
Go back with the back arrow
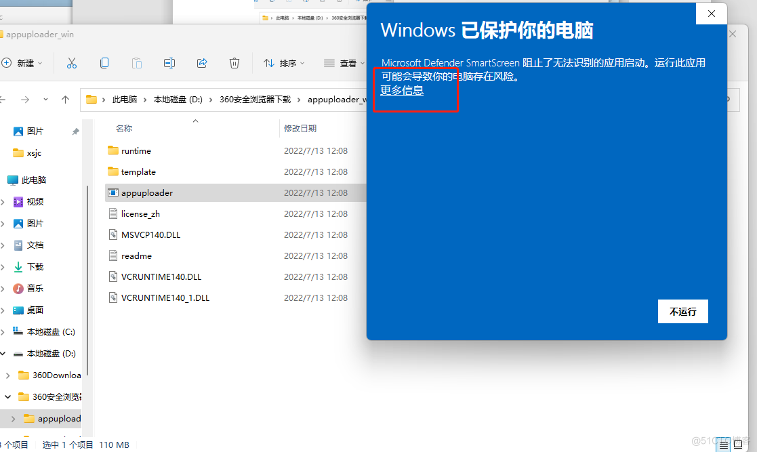3,100
